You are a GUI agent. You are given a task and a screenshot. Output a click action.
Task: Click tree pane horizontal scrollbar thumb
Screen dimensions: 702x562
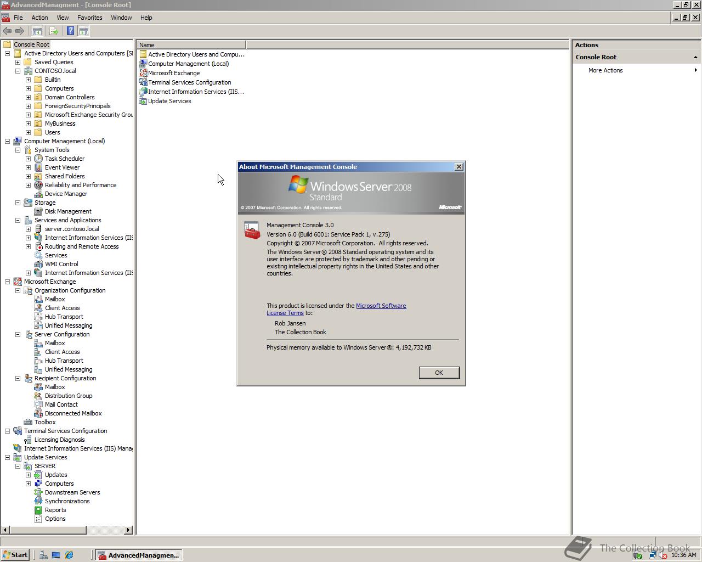(47, 530)
